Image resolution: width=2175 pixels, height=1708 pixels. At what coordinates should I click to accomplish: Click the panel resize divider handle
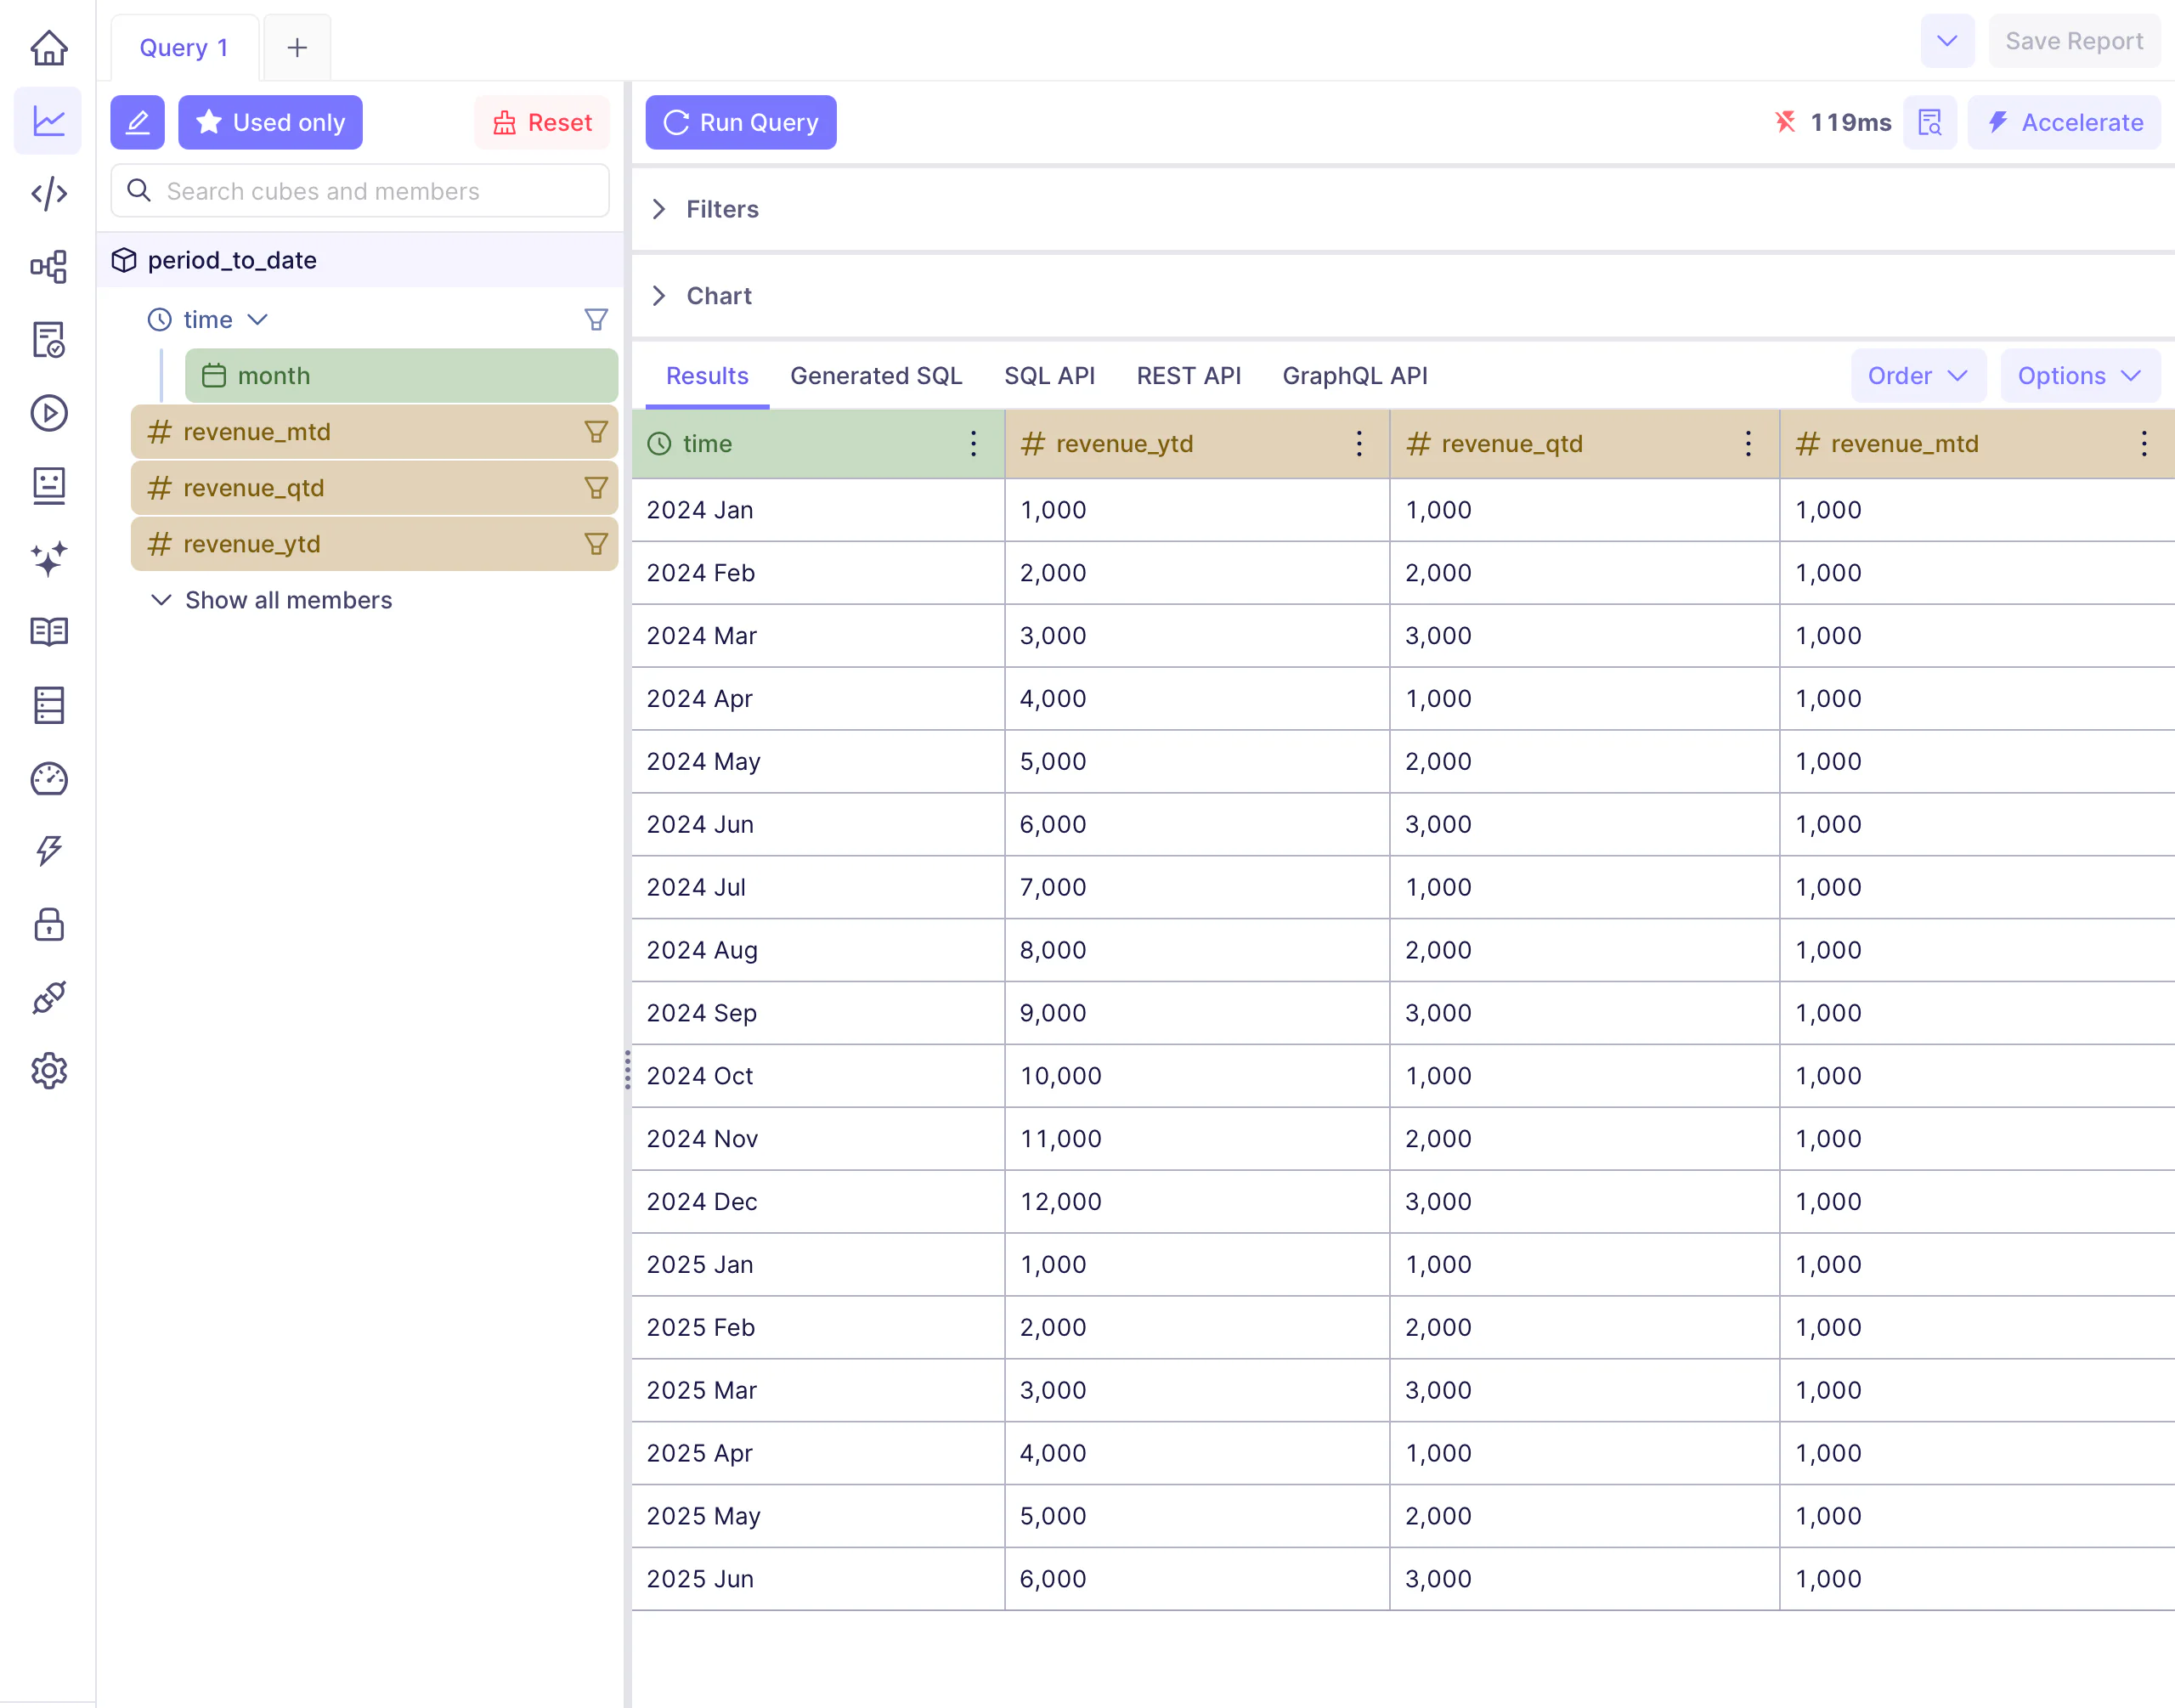[628, 1070]
